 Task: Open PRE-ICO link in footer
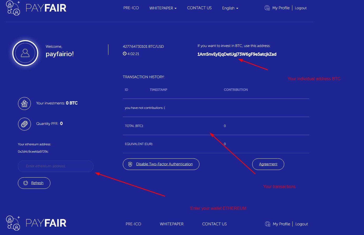pos(133,224)
